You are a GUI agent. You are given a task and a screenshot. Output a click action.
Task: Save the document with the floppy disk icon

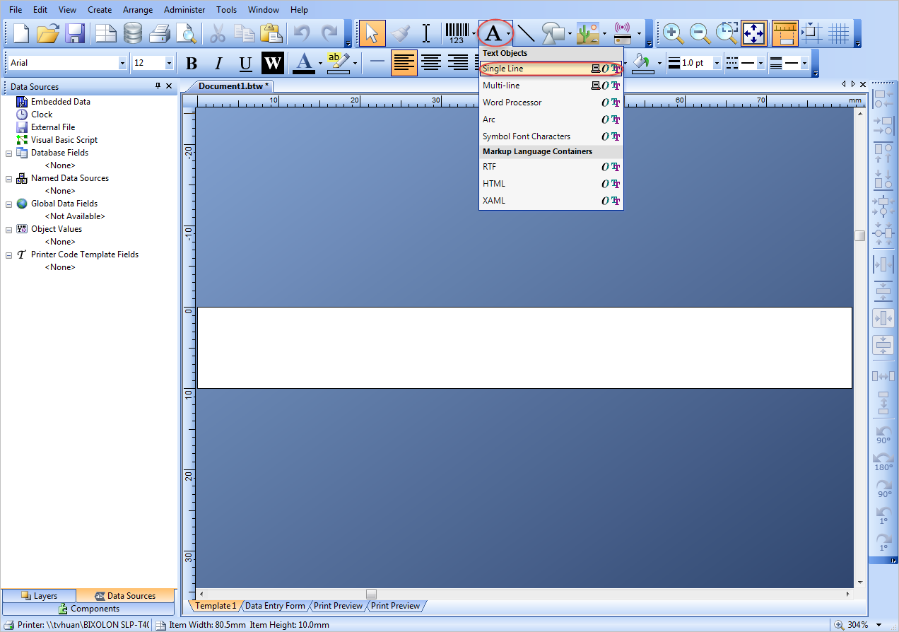(75, 33)
